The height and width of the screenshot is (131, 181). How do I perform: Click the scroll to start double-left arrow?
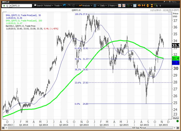coord(3,128)
